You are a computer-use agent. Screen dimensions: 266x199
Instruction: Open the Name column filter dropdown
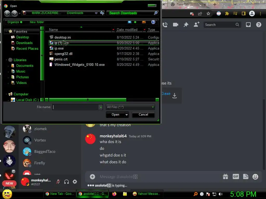113,30
